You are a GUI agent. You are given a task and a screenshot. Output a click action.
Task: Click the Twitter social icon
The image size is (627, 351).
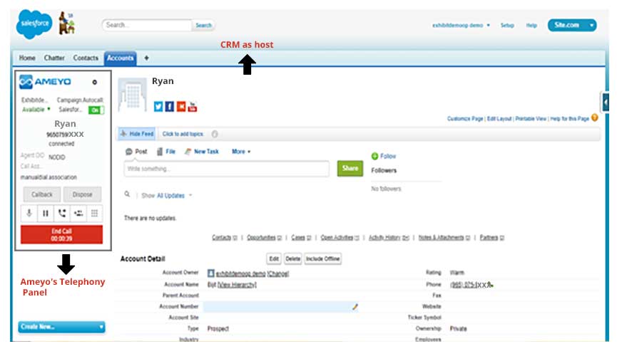pos(158,107)
